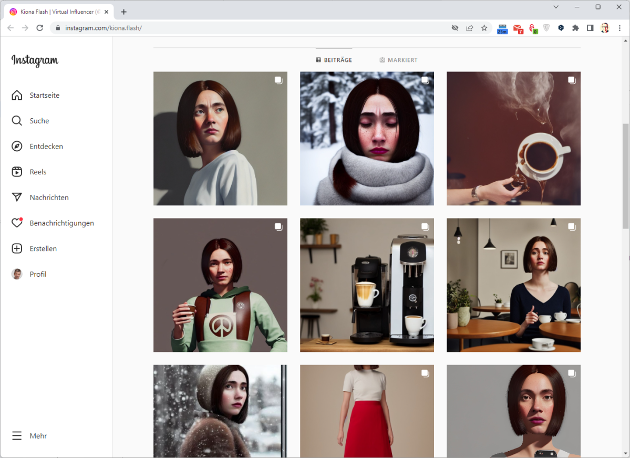Open post of woman in grey scarf
The height and width of the screenshot is (458, 630).
pos(367,139)
